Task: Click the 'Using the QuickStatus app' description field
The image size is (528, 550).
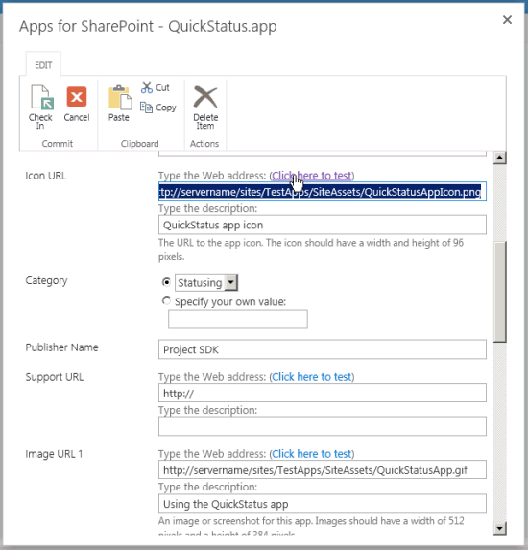Action: pyautogui.click(x=322, y=504)
